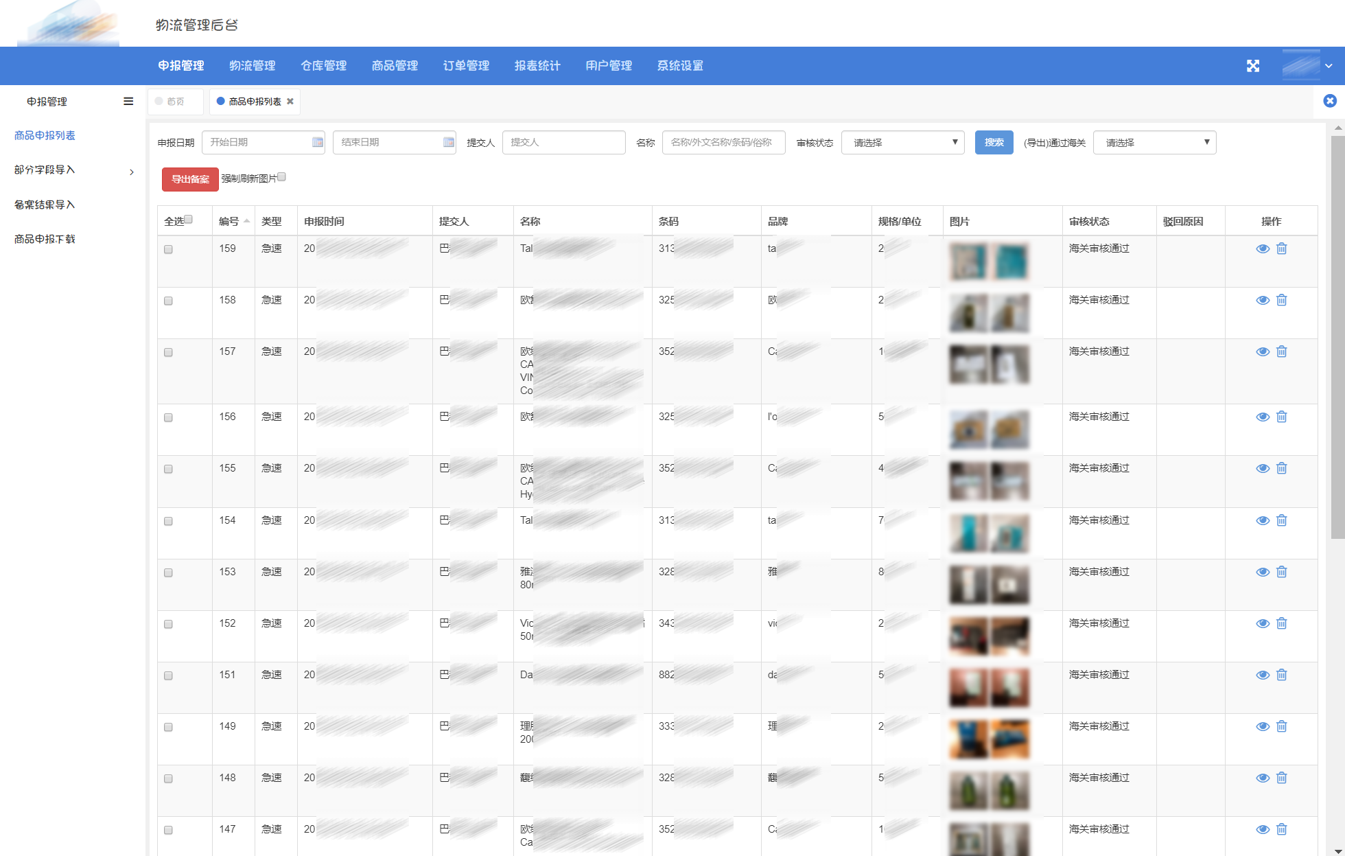
Task: Delete row 159 with trash icon
Action: (1281, 248)
